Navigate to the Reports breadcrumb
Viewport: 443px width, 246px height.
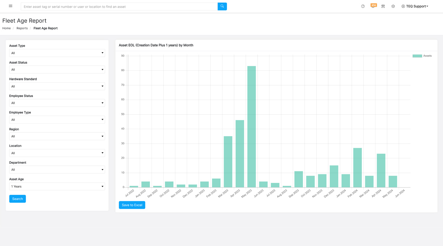[x=22, y=28]
